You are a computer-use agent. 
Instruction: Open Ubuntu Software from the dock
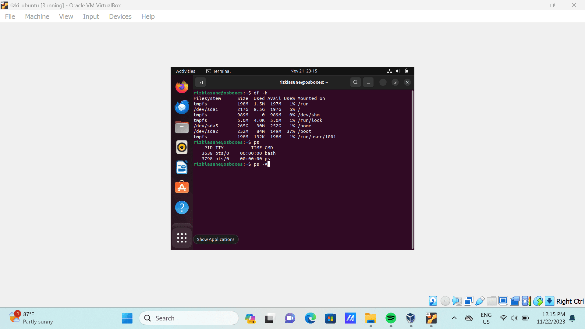[x=182, y=187]
